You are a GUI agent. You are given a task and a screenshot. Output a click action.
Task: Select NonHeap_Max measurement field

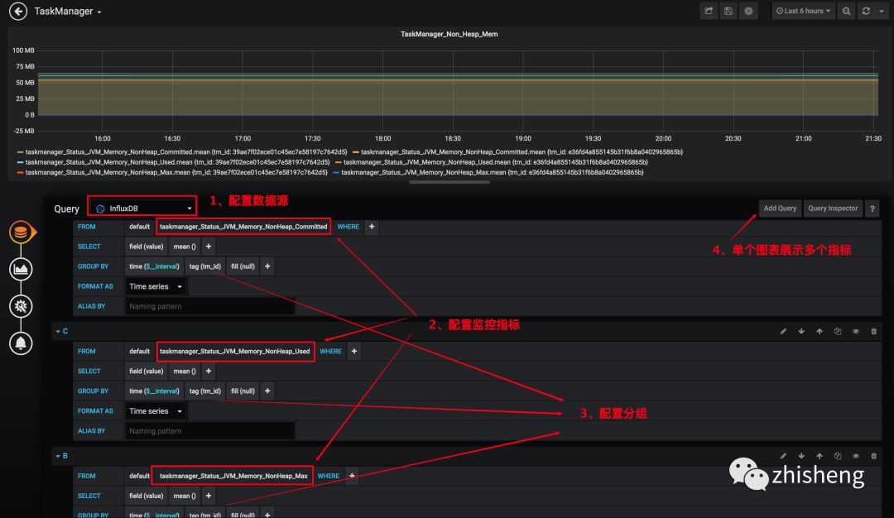point(233,477)
